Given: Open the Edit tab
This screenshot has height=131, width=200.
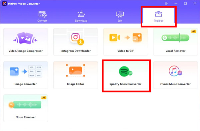Looking at the screenshot, I should 120,17.
